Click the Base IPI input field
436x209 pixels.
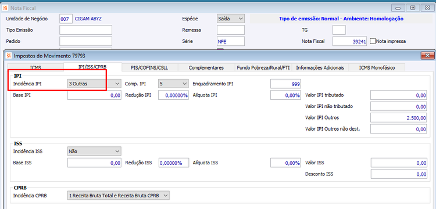click(94, 95)
